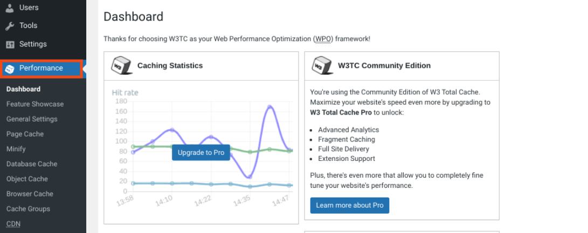Image resolution: width=588 pixels, height=233 pixels.
Task: Go to Feature Showcase
Action: point(35,104)
